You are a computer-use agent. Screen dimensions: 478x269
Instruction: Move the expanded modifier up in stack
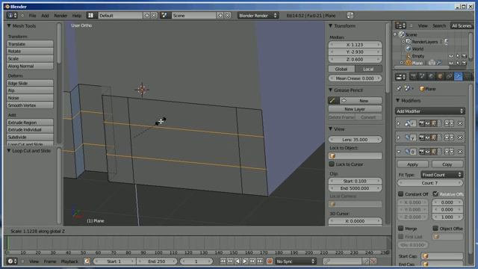[447, 152]
